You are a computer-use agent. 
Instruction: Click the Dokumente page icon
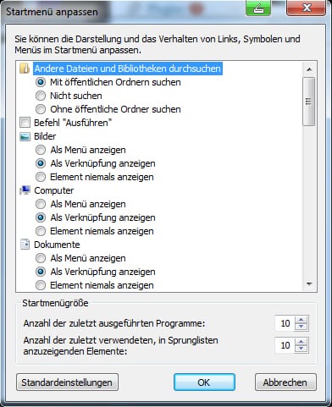pyautogui.click(x=25, y=245)
